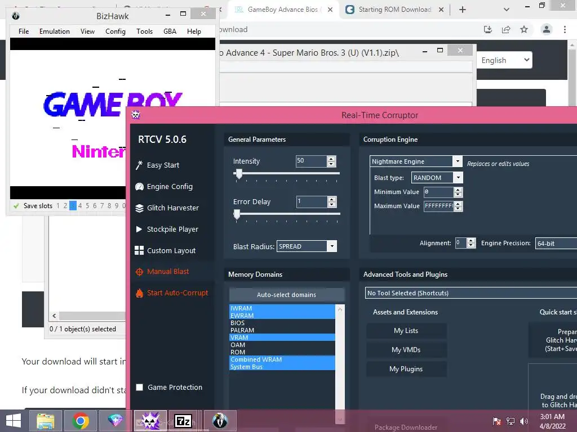
Task: Click the Glitch Harvester layers icon
Action: pyautogui.click(x=139, y=208)
